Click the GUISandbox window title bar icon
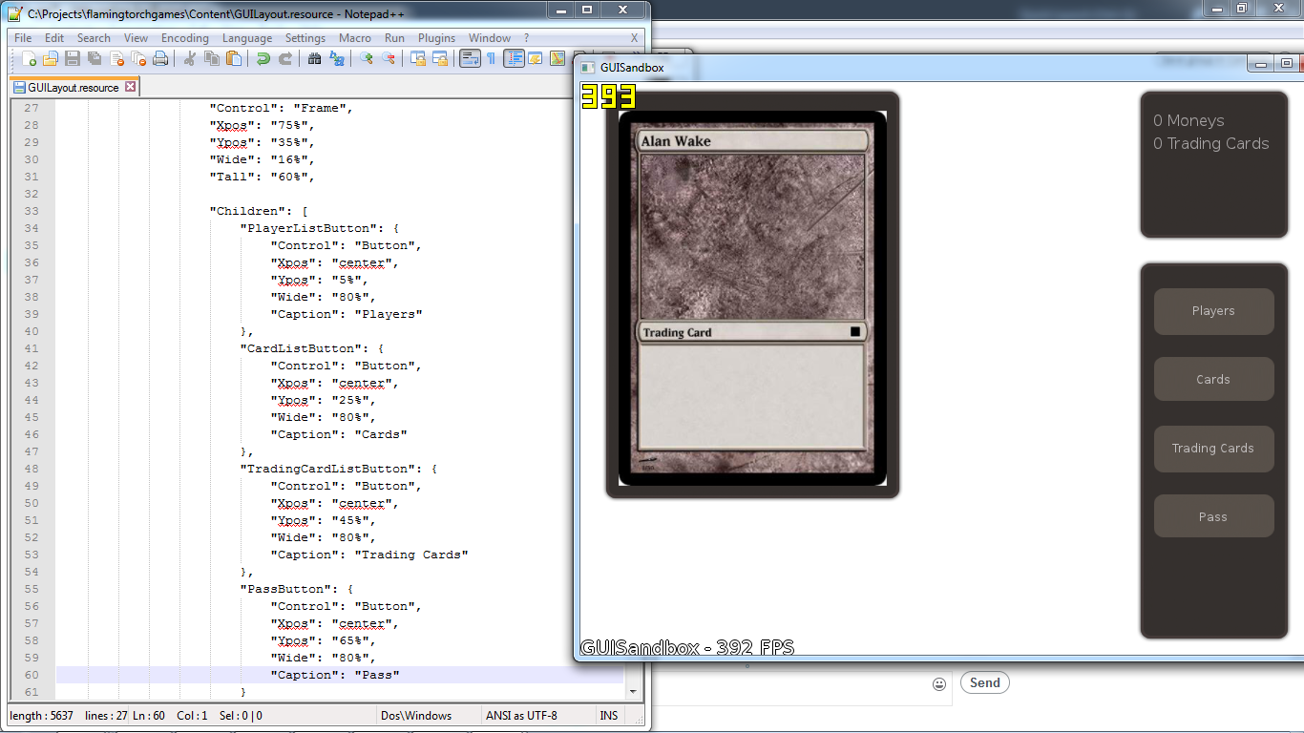The height and width of the screenshot is (733, 1304). pos(588,67)
